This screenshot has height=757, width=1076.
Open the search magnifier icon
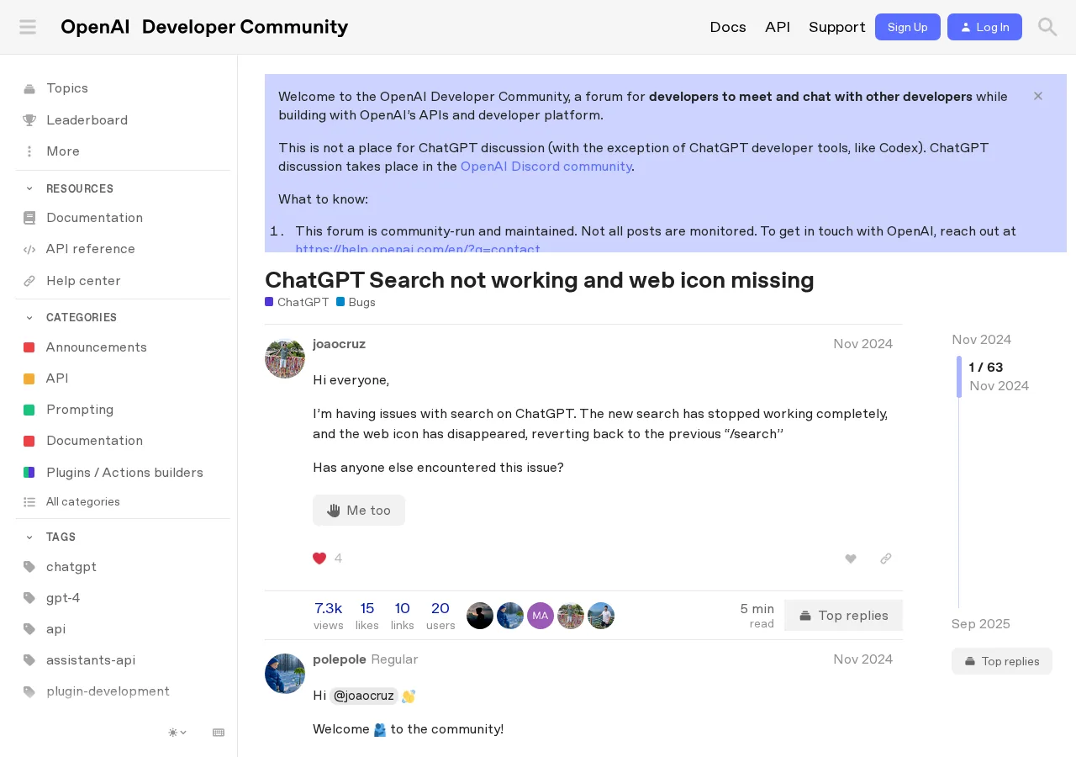1047,27
